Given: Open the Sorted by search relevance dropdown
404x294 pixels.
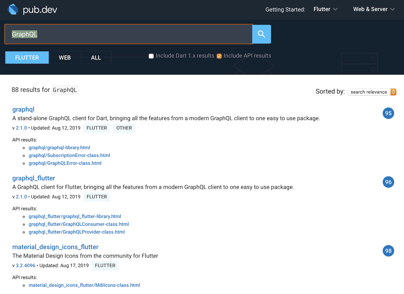Looking at the screenshot, I should point(372,92).
